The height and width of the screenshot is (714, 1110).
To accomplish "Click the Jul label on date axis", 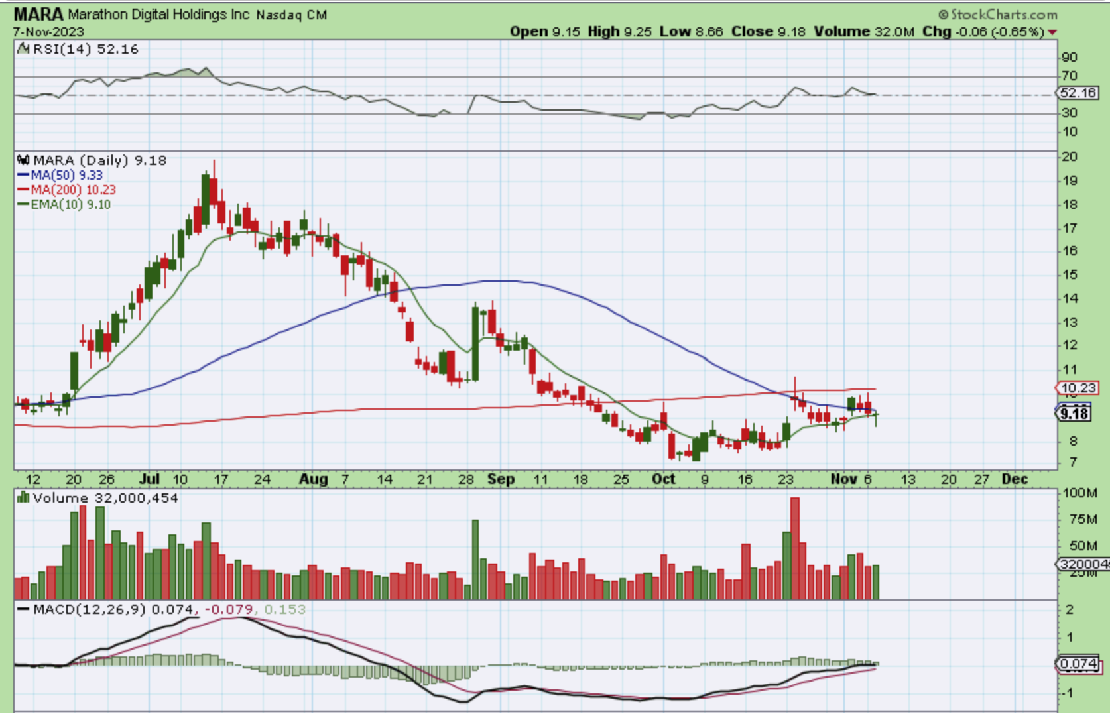I will pos(150,479).
